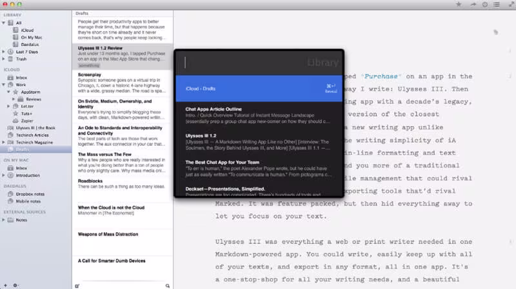Expand the Letter group arrow
This screenshot has height=289, width=516.
[8, 106]
